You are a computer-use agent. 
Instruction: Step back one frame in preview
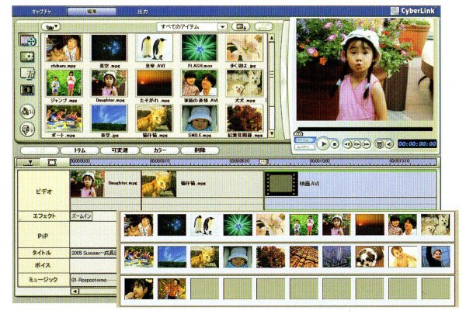tap(347, 144)
